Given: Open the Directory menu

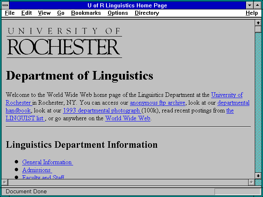Looking at the screenshot, I should pyautogui.click(x=147, y=13).
